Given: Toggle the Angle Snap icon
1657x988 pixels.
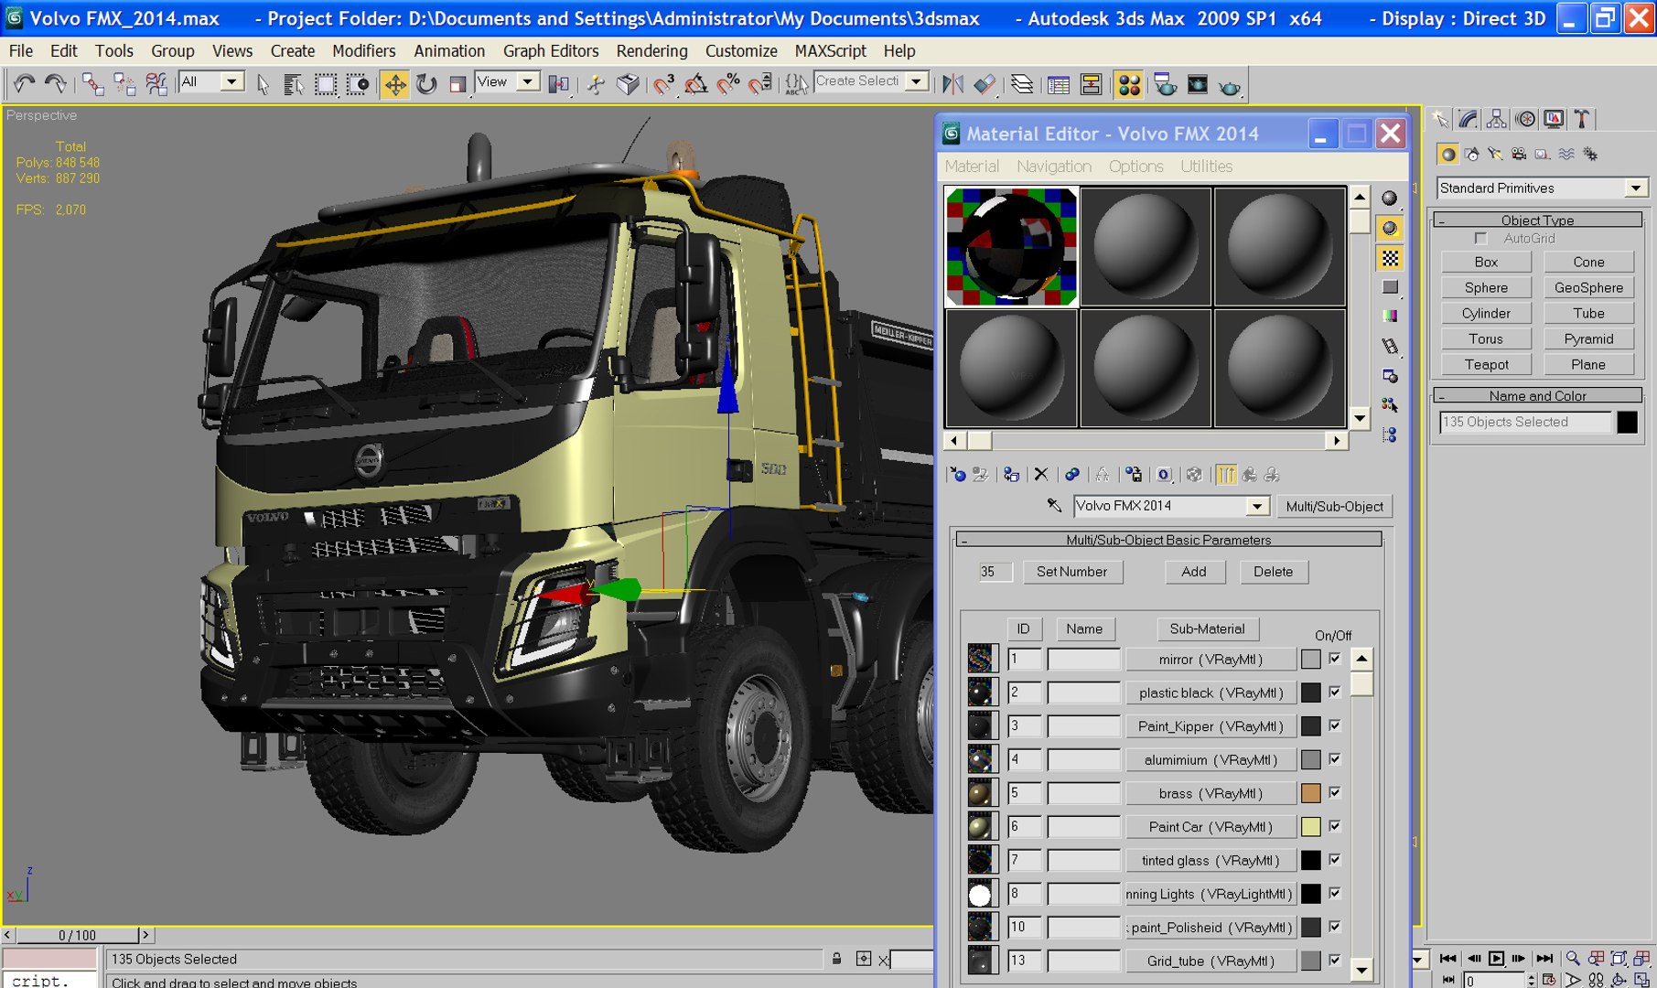Looking at the screenshot, I should pyautogui.click(x=695, y=84).
